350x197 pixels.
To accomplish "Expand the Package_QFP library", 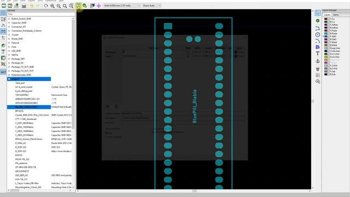I will [9, 59].
